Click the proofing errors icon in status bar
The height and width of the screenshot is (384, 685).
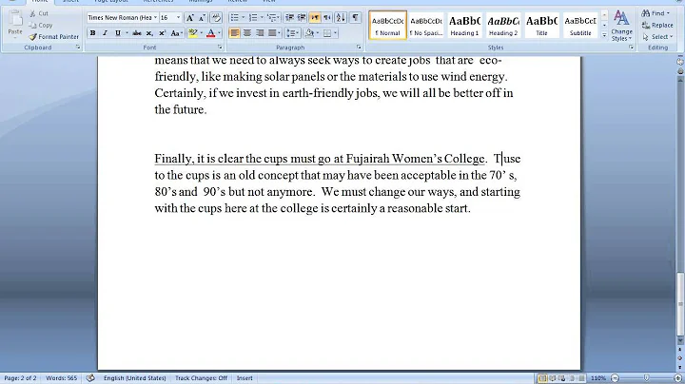pos(90,378)
